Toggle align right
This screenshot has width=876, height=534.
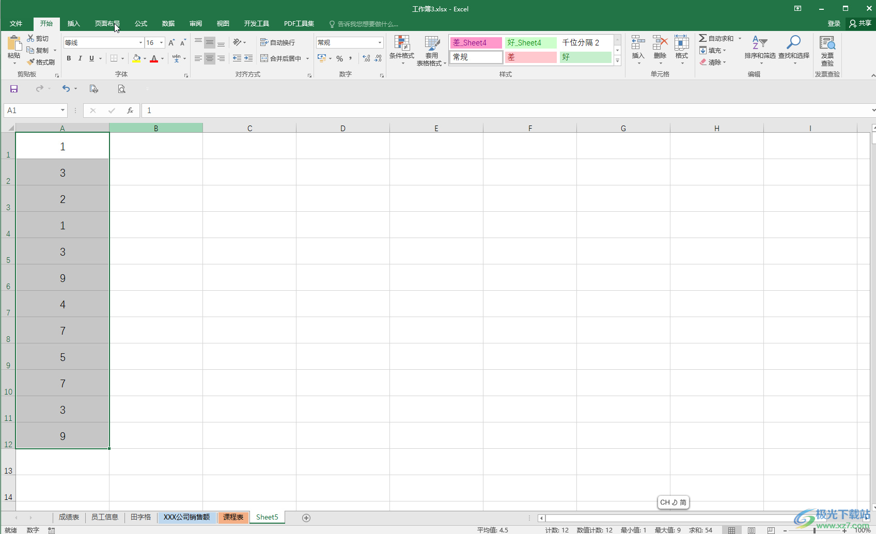tap(221, 58)
